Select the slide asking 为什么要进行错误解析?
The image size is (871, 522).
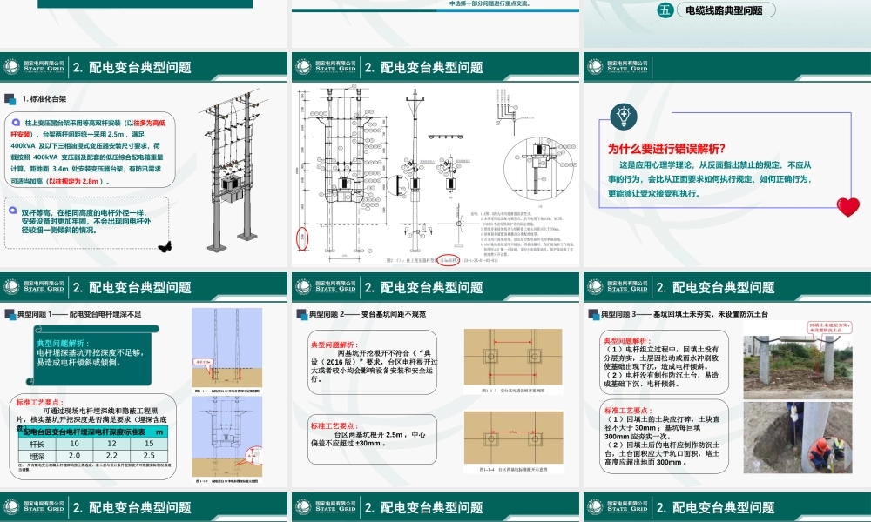[x=727, y=160]
